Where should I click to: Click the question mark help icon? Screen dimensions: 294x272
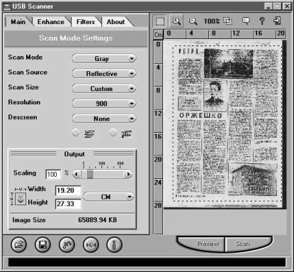(x=262, y=21)
